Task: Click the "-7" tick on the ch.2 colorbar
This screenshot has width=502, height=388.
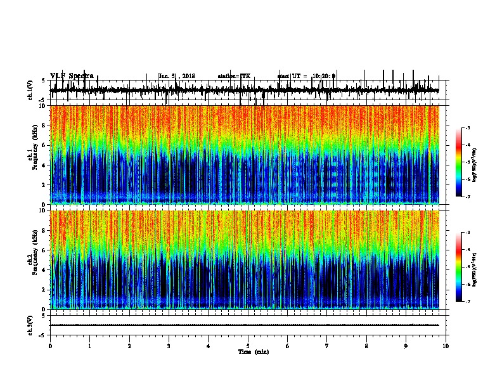Action: click(x=468, y=301)
